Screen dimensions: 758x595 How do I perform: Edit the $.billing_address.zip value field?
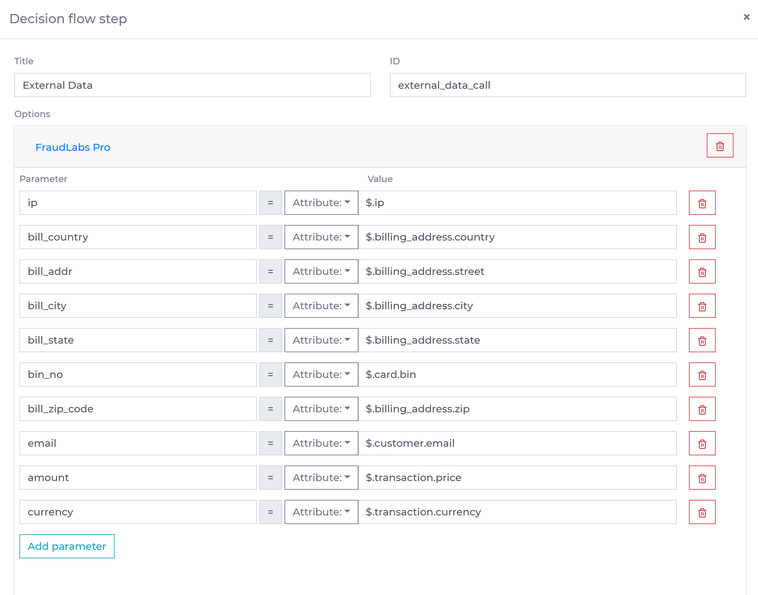pos(517,409)
